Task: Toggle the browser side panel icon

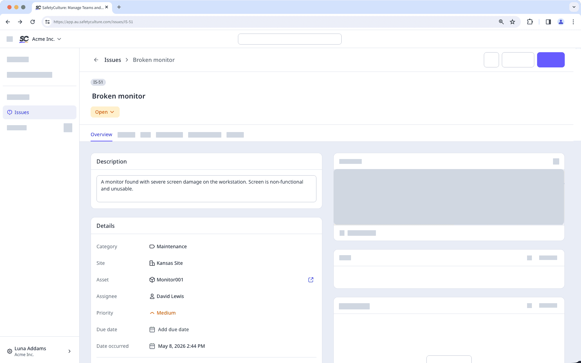Action: point(548,22)
